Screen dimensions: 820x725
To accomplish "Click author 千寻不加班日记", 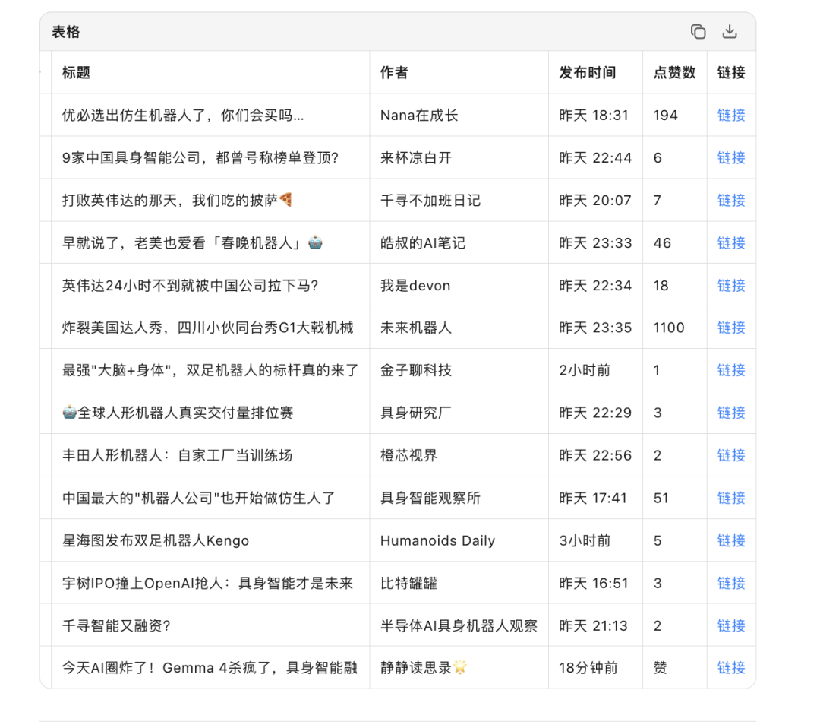I will [x=430, y=200].
